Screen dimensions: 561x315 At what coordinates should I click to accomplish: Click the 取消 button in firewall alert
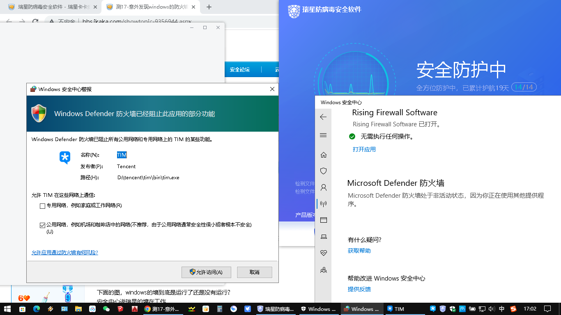[254, 272]
